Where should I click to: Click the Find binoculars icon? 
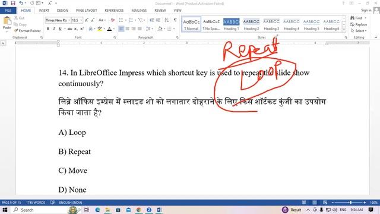point(352,18)
